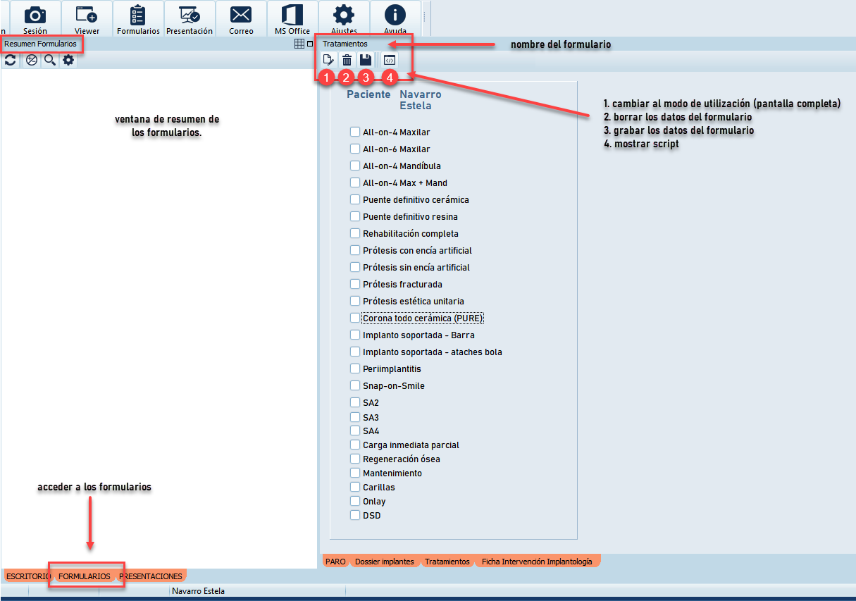Select Corona todo cerámica (PURE) option
Image resolution: width=856 pixels, height=601 pixels.
point(355,318)
